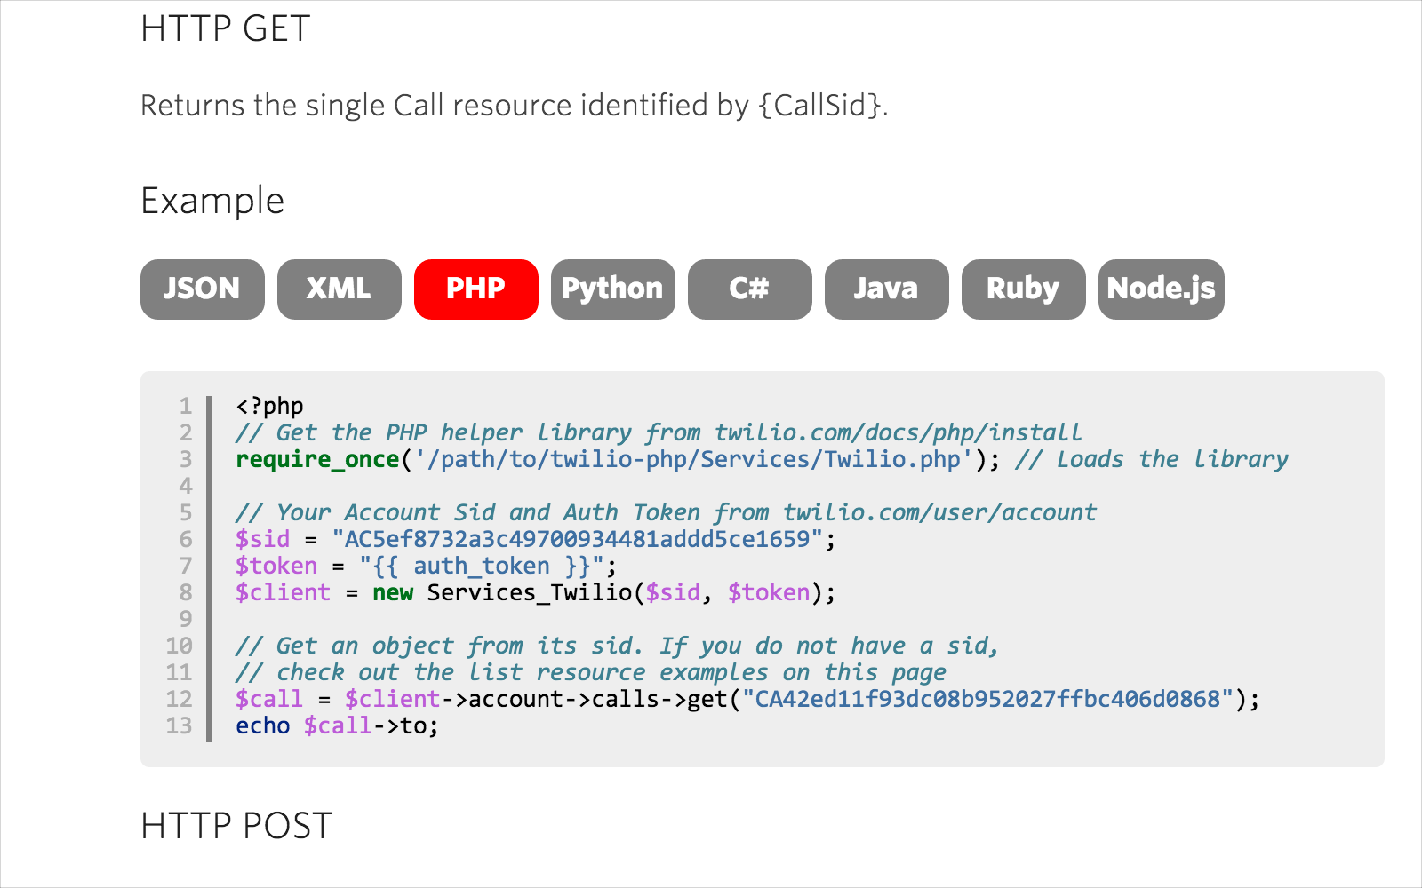Viewport: 1422px width, 888px height.
Task: Click the active PHP tab
Action: 475,289
